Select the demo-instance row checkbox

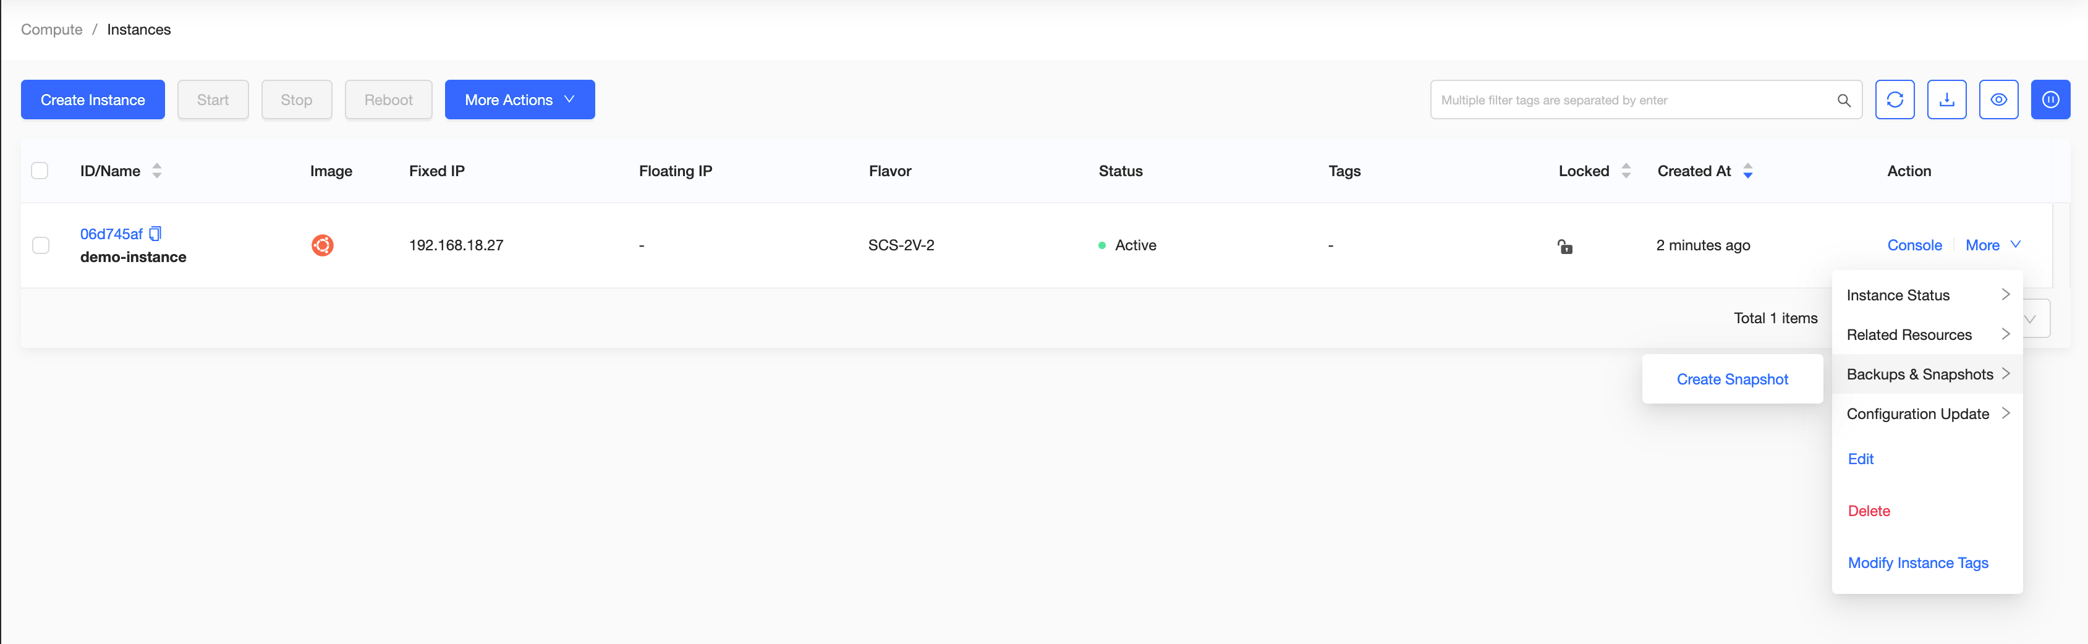(41, 245)
